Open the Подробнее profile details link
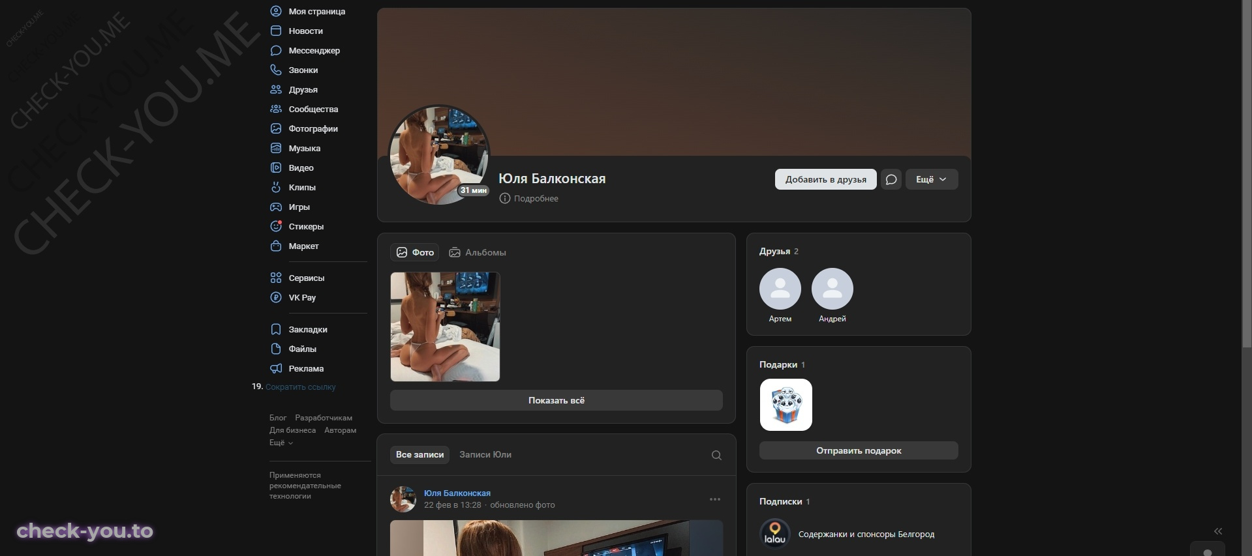The image size is (1252, 556). tap(536, 198)
